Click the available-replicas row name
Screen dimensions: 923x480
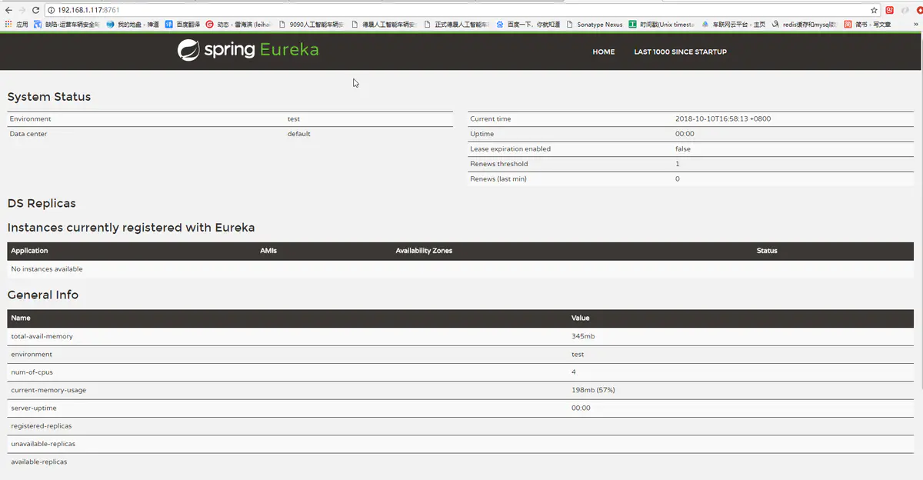pos(39,462)
